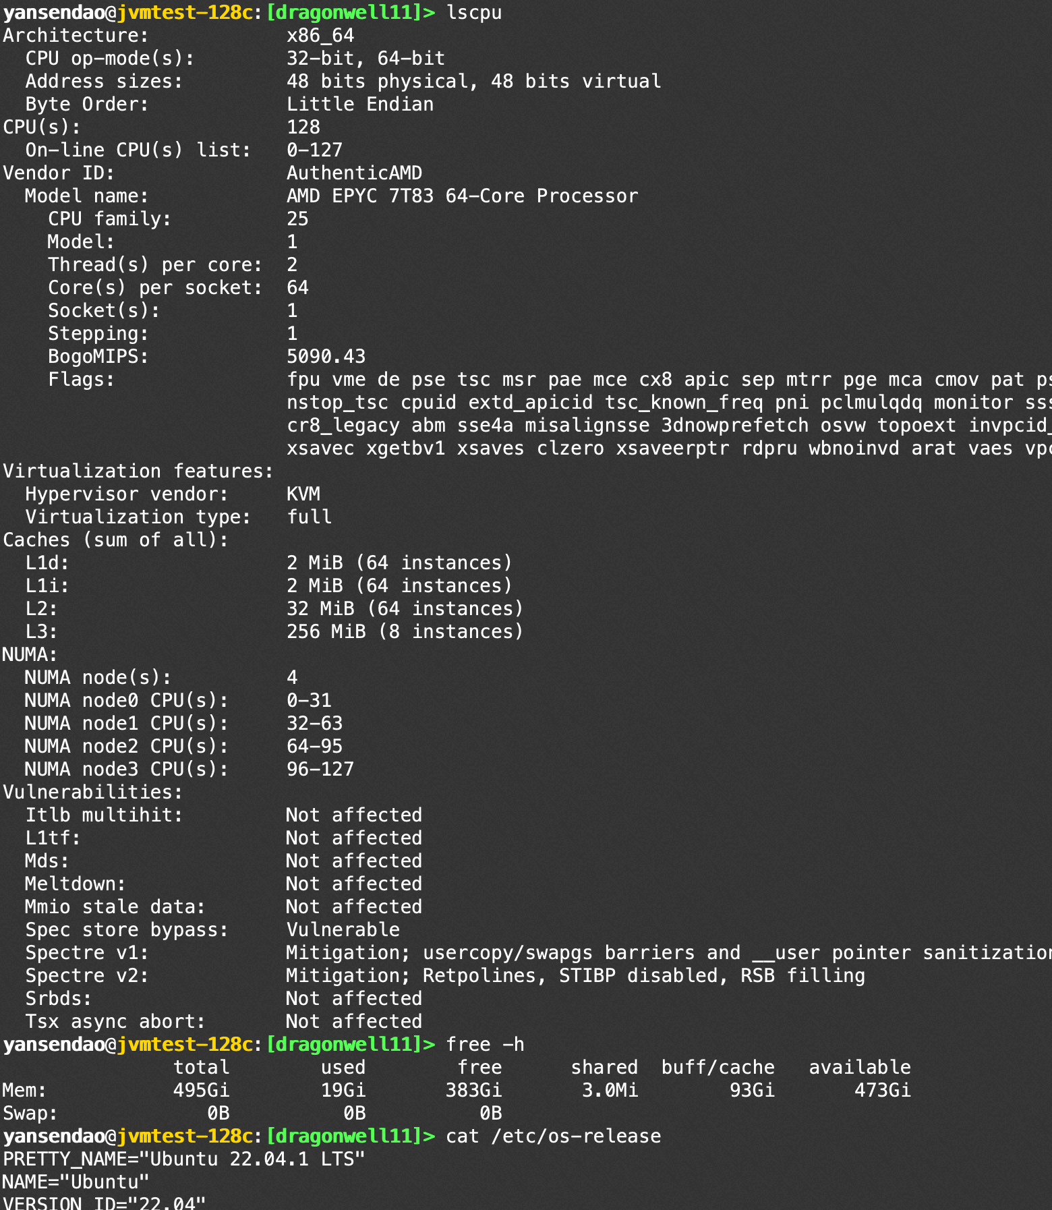The height and width of the screenshot is (1210, 1052).
Task: Select the 'tsc_known_freq' flag
Action: point(684,403)
